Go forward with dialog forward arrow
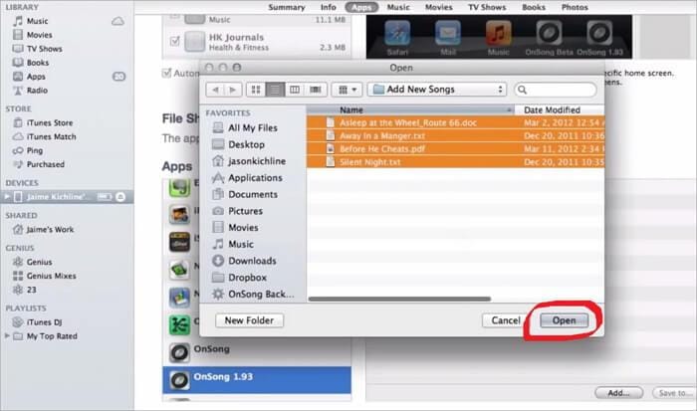Screen dimensions: 697x411 click(x=233, y=90)
